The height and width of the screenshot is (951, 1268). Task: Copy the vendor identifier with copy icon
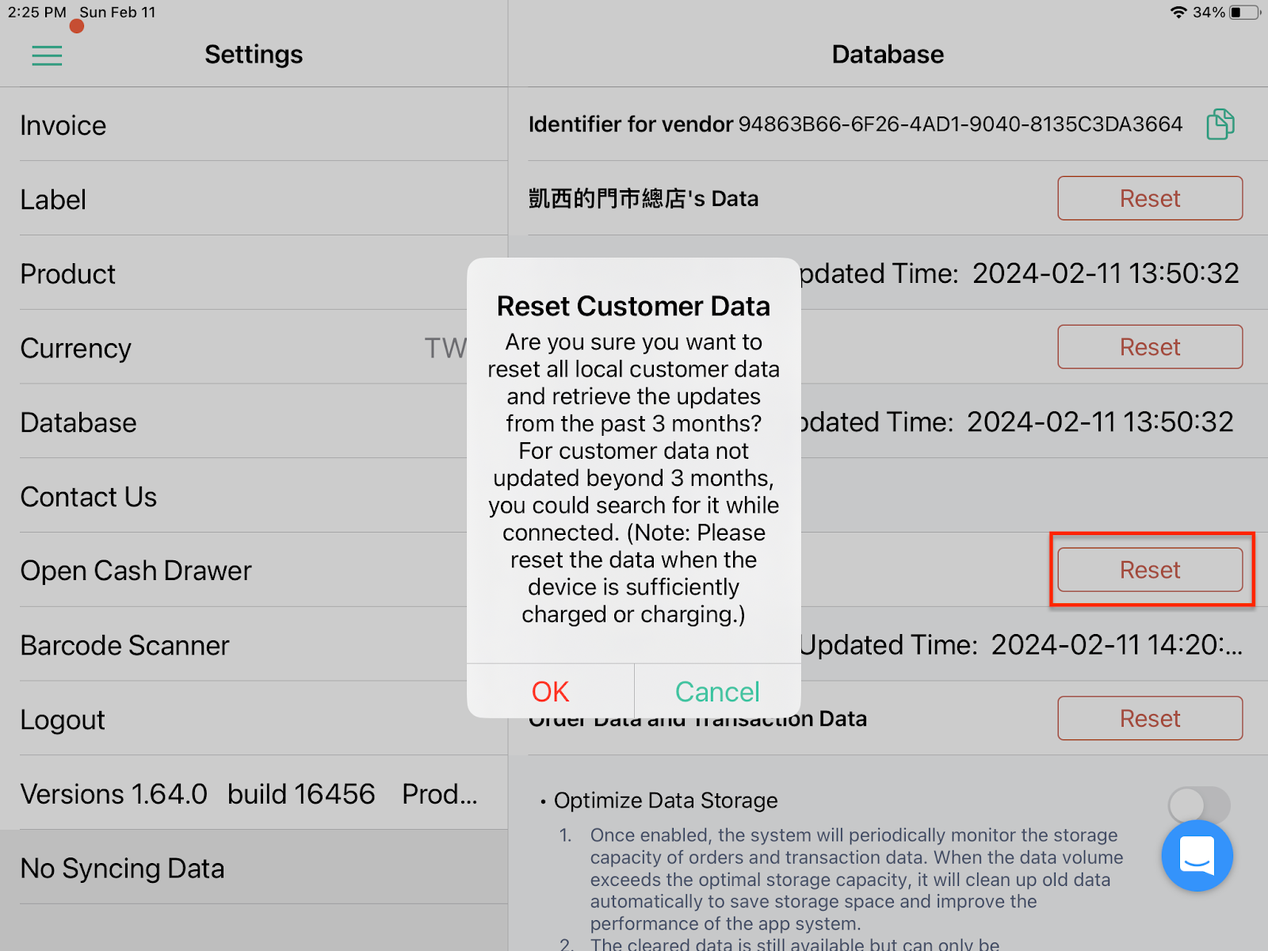[x=1220, y=124]
